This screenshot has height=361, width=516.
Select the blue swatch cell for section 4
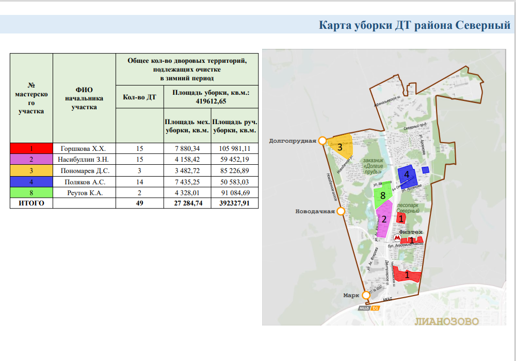pos(31,182)
